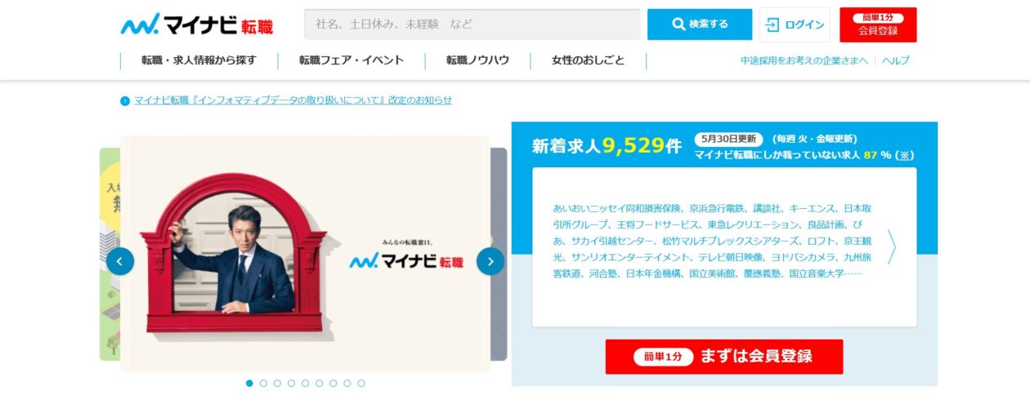Screen dimensions: 1030x404
Task: Focus the job search input field
Action: 472,24
